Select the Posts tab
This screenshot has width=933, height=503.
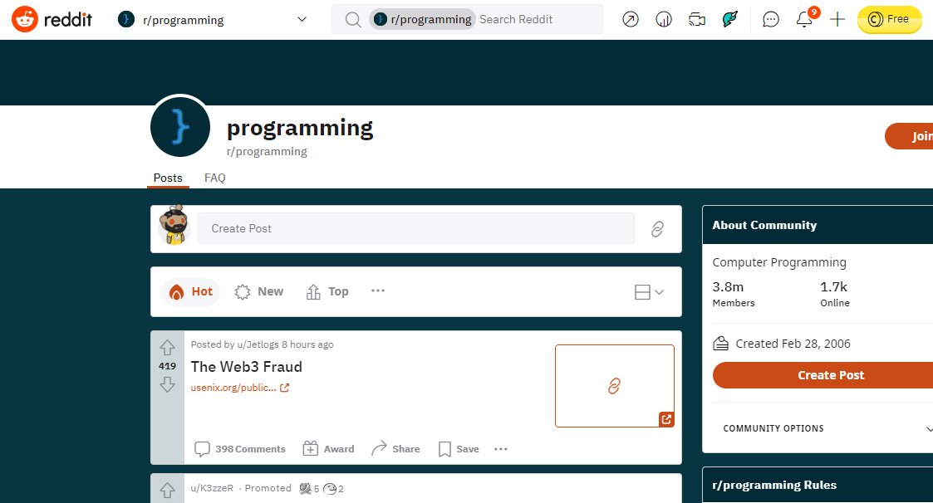tap(168, 178)
